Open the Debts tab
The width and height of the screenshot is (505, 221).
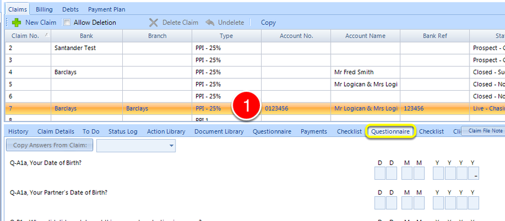[x=70, y=9]
